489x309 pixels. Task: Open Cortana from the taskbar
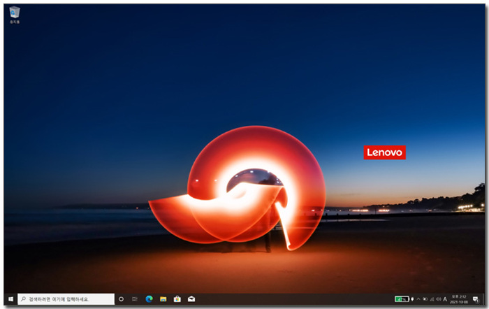(121, 299)
